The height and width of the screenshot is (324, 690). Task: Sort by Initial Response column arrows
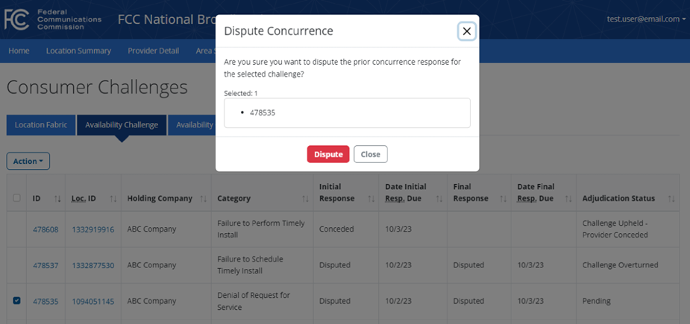(371, 199)
